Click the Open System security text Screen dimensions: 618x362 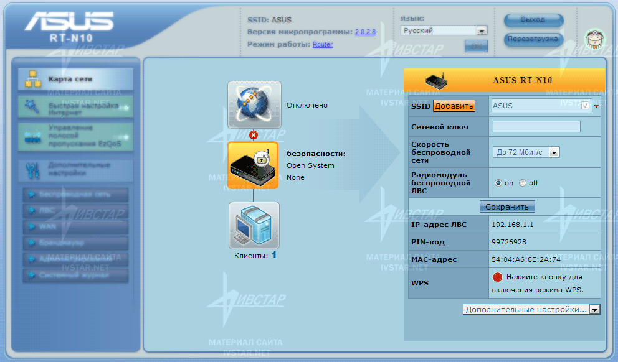coord(311,165)
